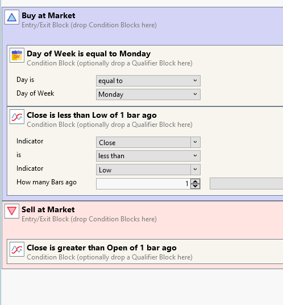283x305 pixels.
Task: Select the Close greater than Open indicator icon
Action: click(x=17, y=249)
